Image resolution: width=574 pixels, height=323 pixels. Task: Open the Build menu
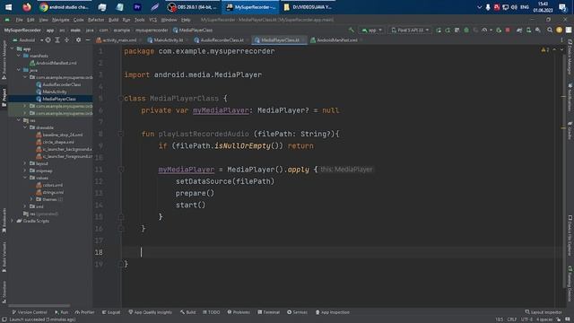pyautogui.click(x=114, y=20)
